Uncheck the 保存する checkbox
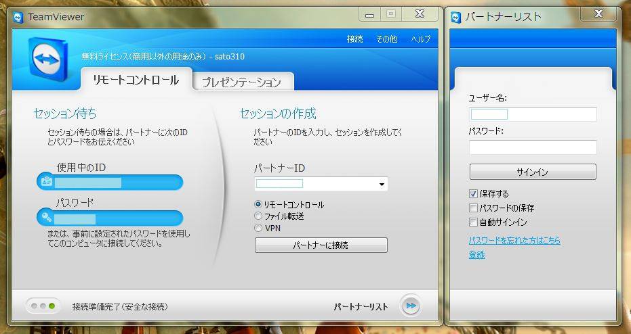This screenshot has height=334, width=631. tap(473, 194)
